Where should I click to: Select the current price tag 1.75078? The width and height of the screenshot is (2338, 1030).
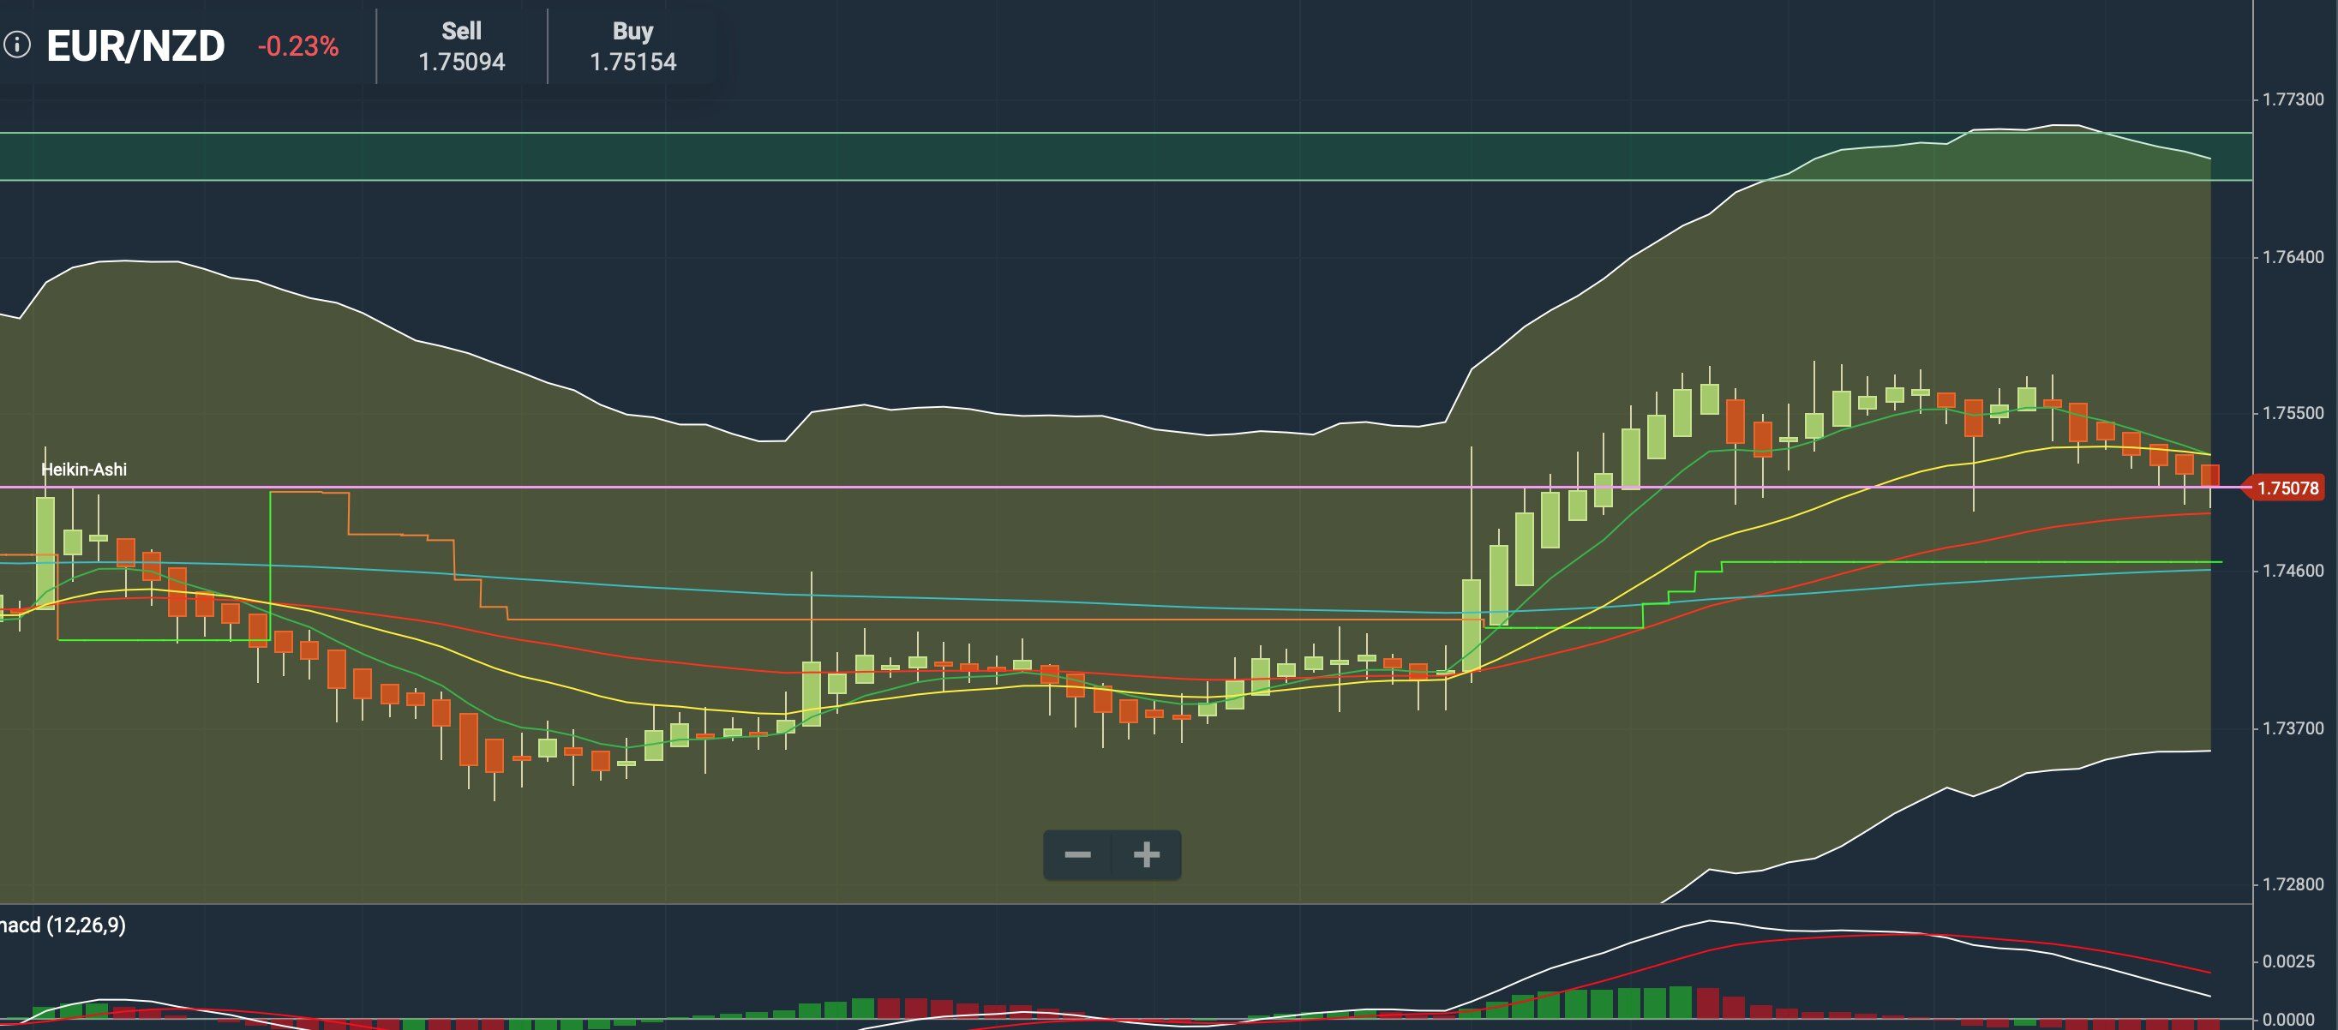click(x=2286, y=488)
